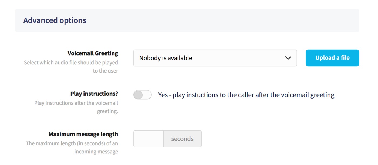Click the Upload a file button
This screenshot has width=378, height=165.
point(332,58)
